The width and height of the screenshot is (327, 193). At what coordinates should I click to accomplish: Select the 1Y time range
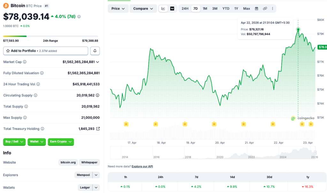[236, 9]
